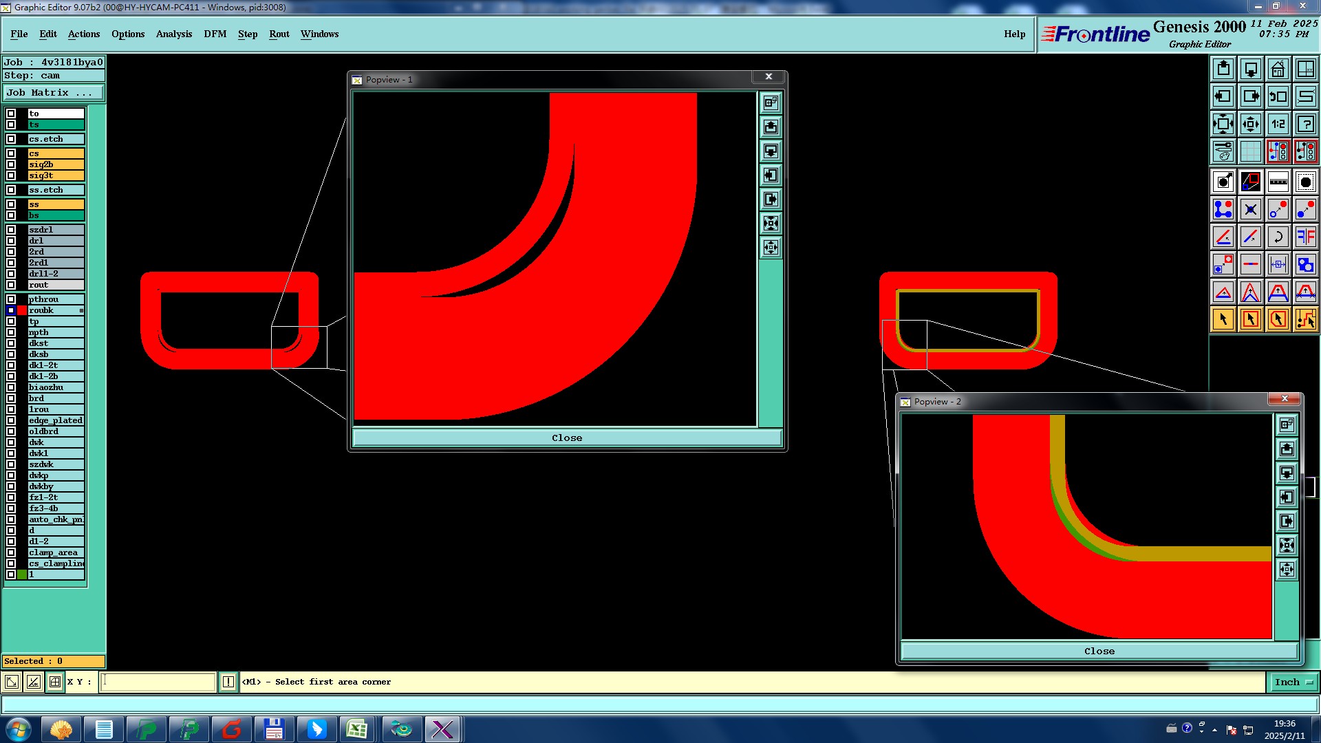
Task: Click the zoom 1:2 scale icon
Action: (x=1278, y=124)
